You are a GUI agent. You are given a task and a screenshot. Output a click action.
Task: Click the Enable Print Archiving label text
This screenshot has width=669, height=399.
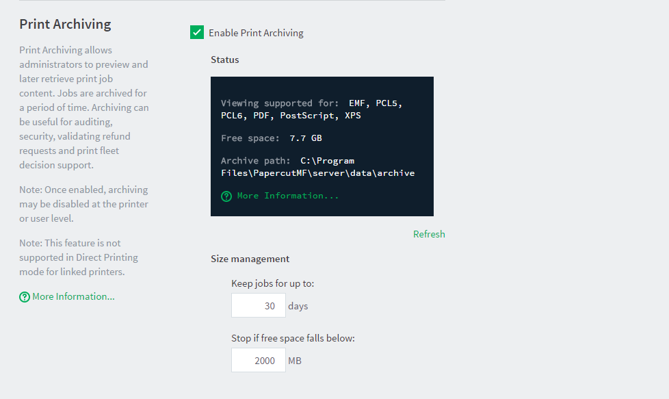[x=256, y=33]
